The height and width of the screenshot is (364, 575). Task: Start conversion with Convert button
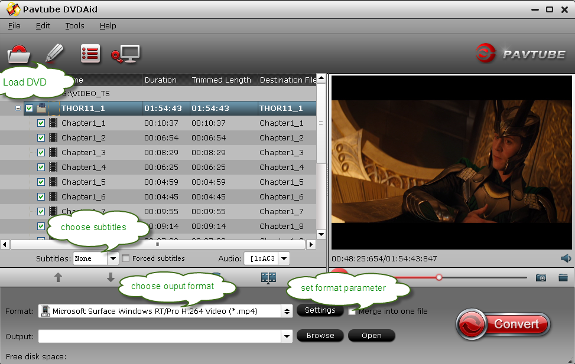click(x=503, y=324)
